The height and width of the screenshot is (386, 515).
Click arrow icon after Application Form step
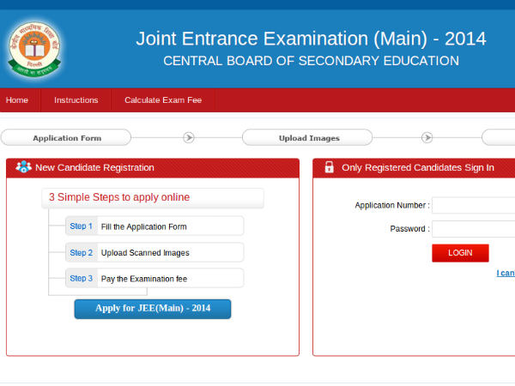(x=189, y=137)
